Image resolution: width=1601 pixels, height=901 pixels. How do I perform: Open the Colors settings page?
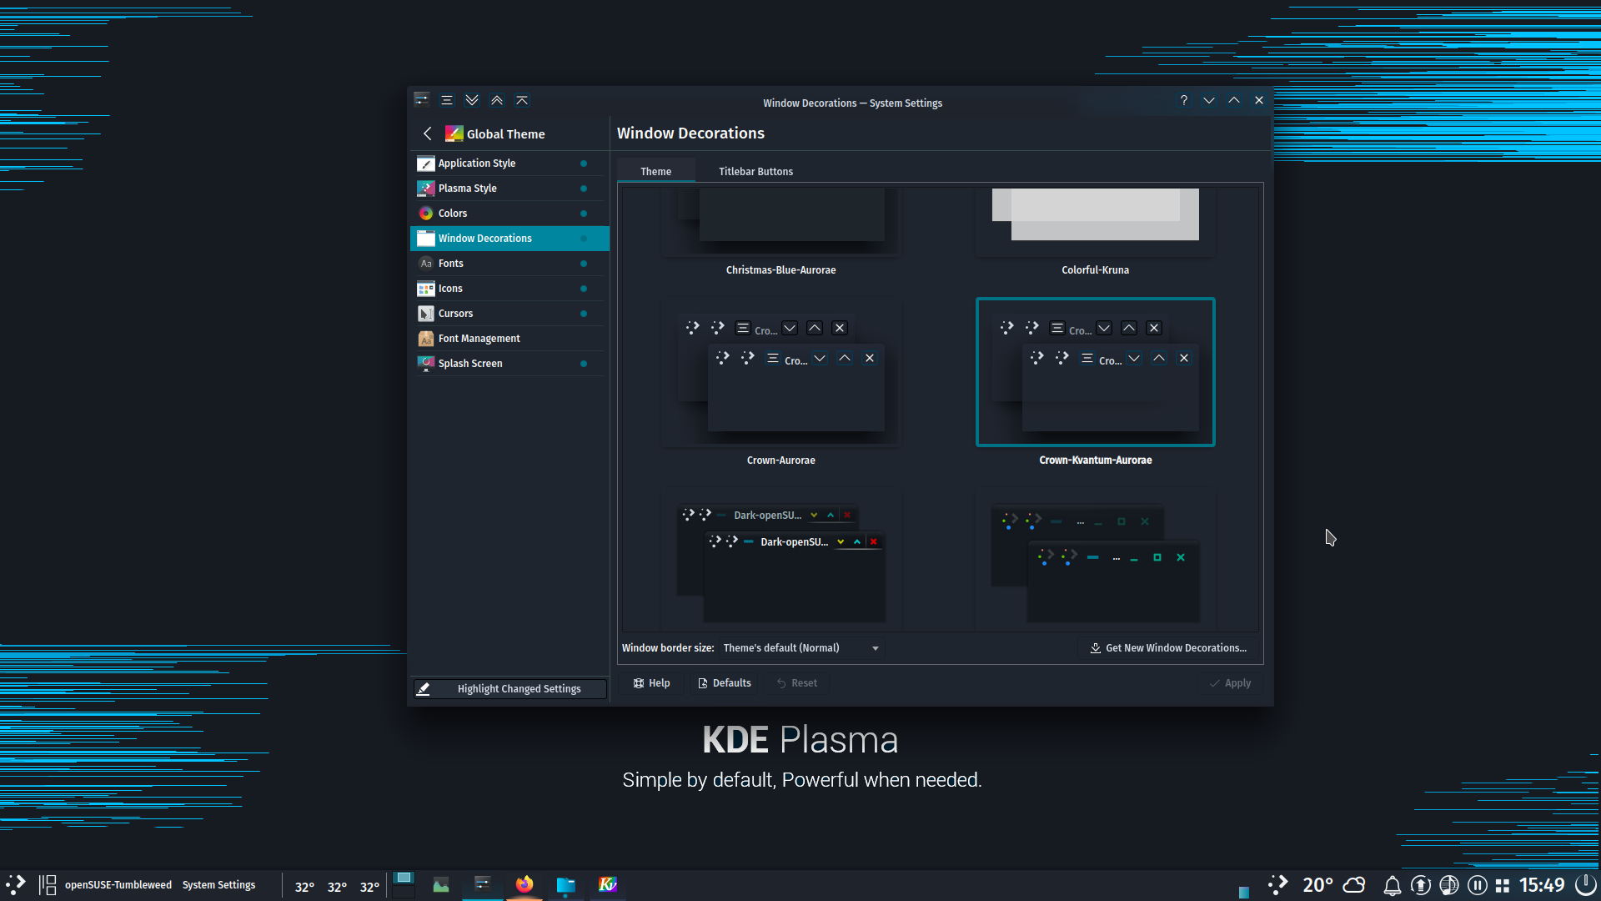509,214
